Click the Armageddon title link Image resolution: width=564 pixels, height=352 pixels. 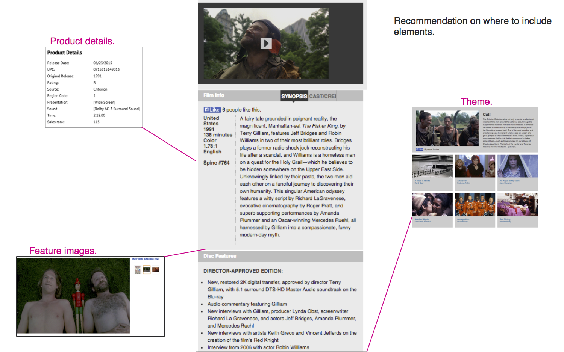[463, 219]
